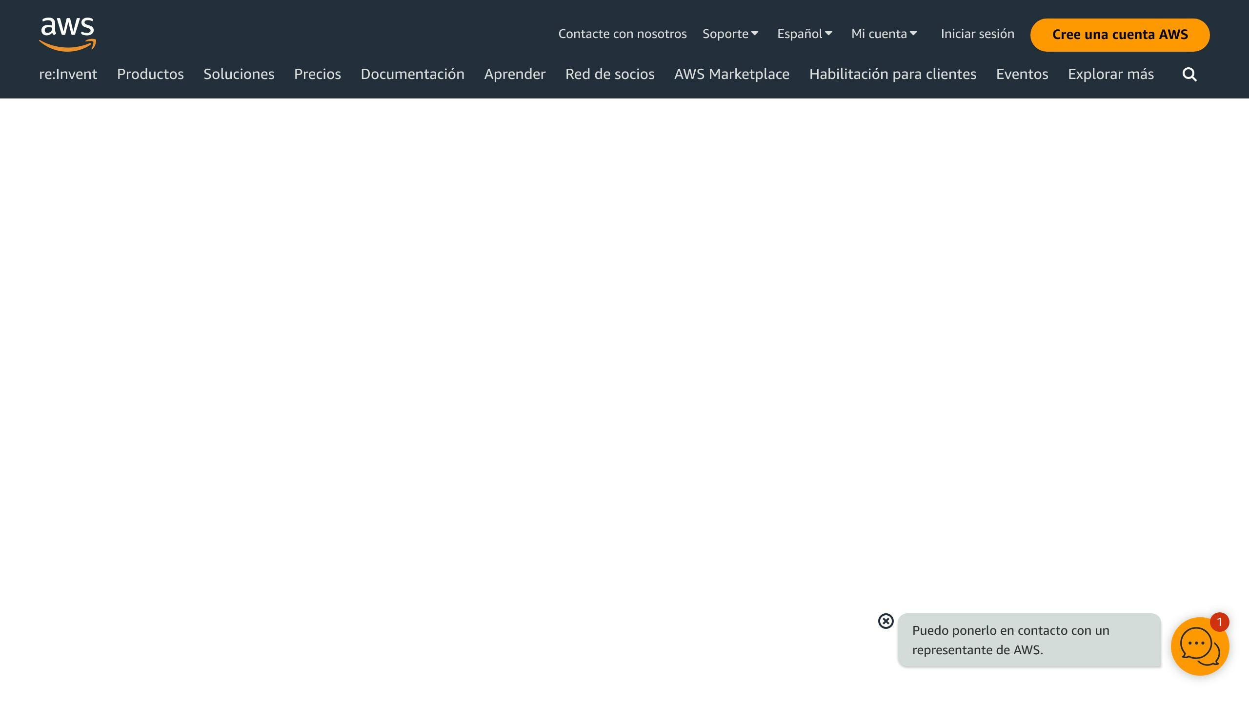The width and height of the screenshot is (1249, 702).
Task: Click the red notification badge on chat
Action: point(1219,622)
